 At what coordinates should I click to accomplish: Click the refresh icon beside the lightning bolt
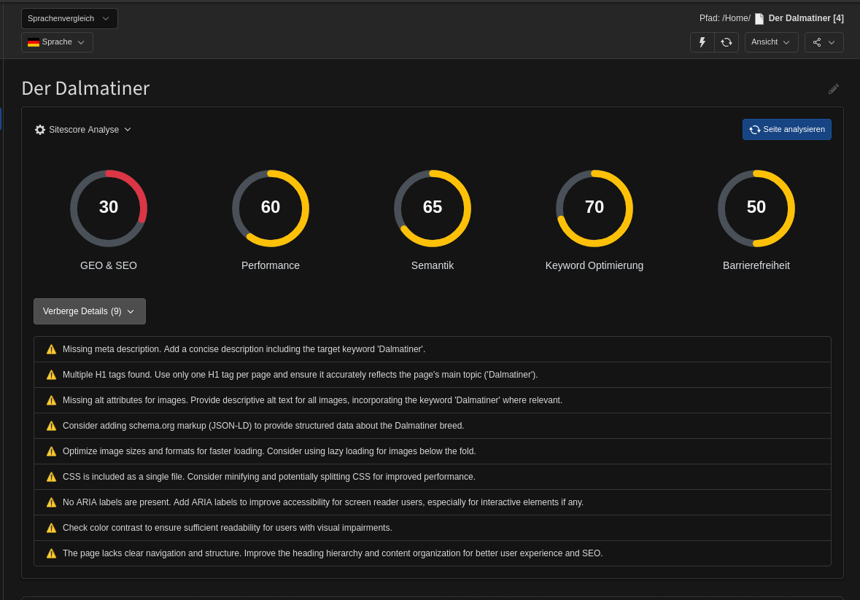727,42
